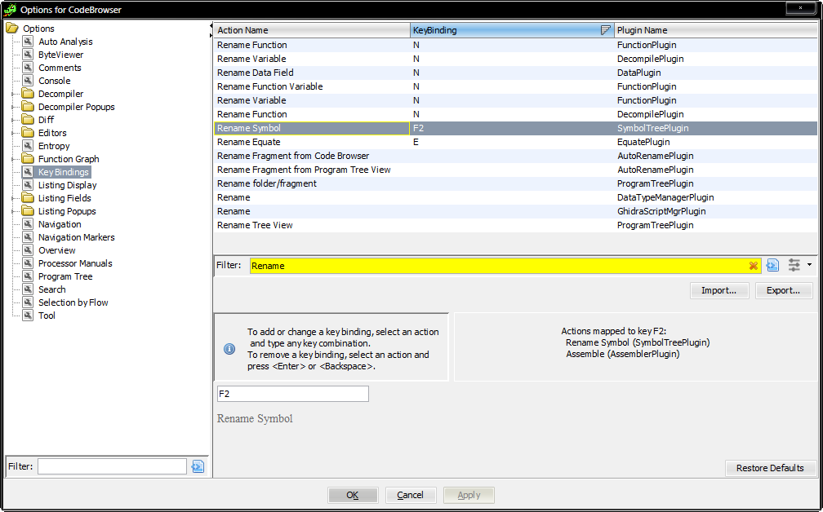Open the dropdown arrow next to filter settings
Screen dimensions: 823x512
808,265
